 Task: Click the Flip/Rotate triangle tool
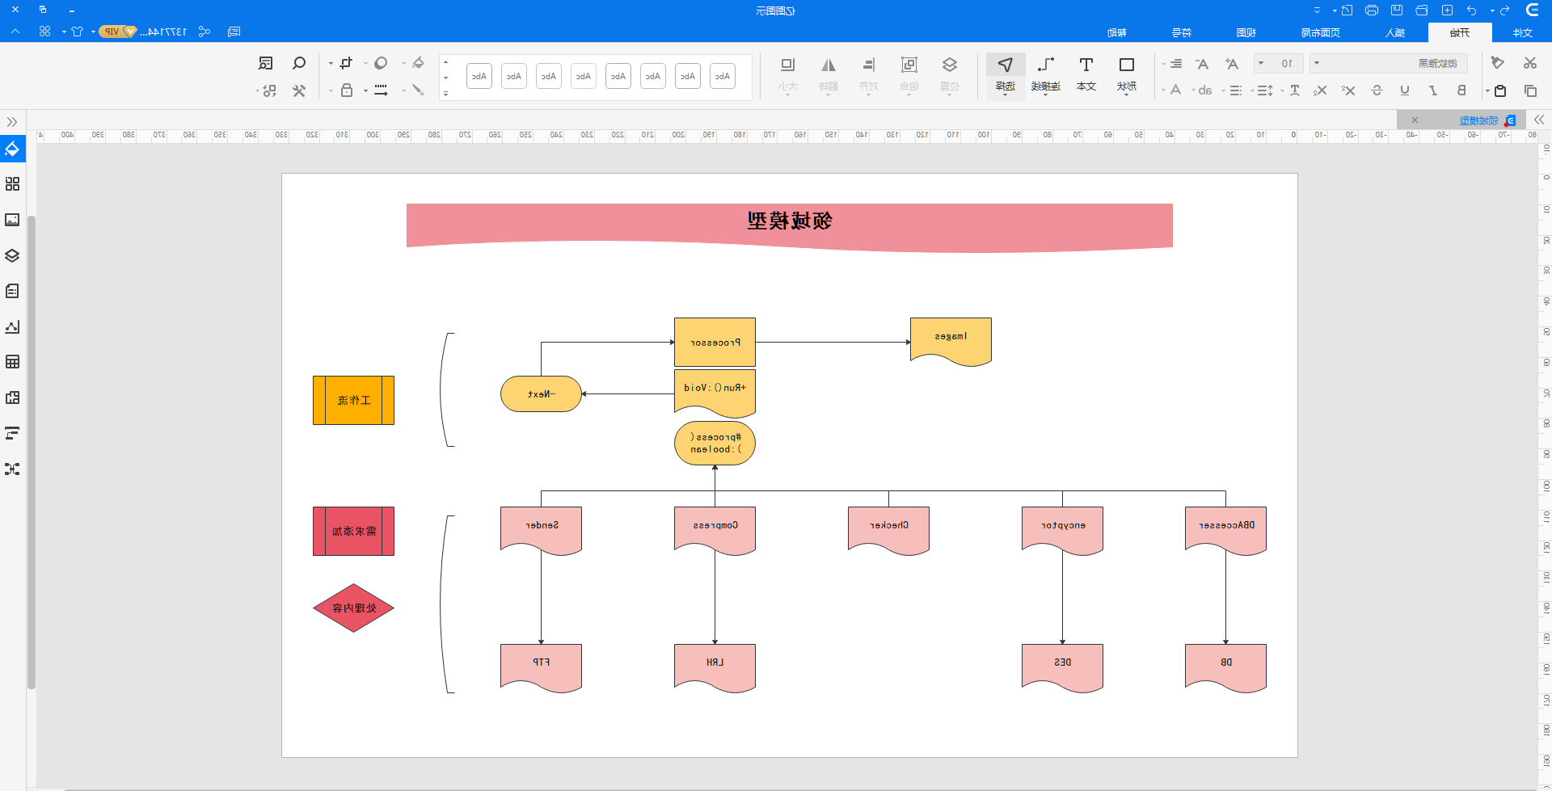(829, 75)
